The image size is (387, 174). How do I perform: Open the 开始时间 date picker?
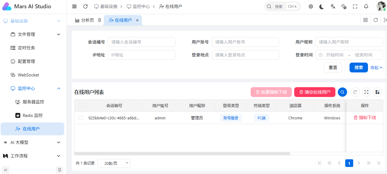[x=334, y=55]
